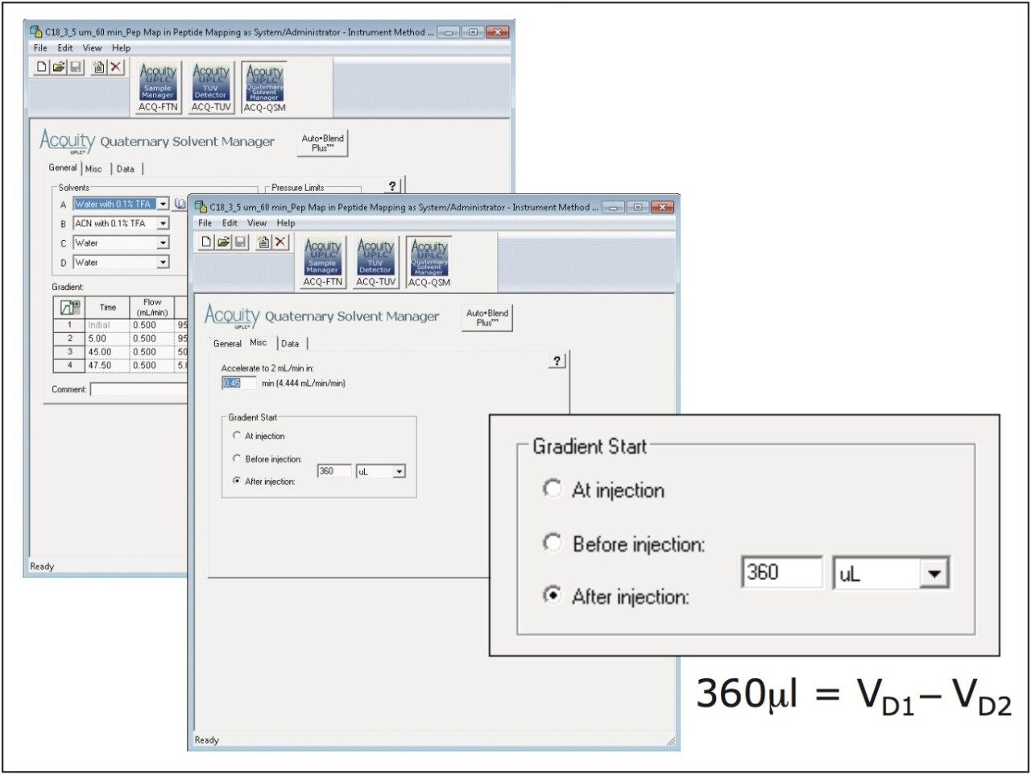Select 'After injection' radio in front window Misc tab

point(237,481)
